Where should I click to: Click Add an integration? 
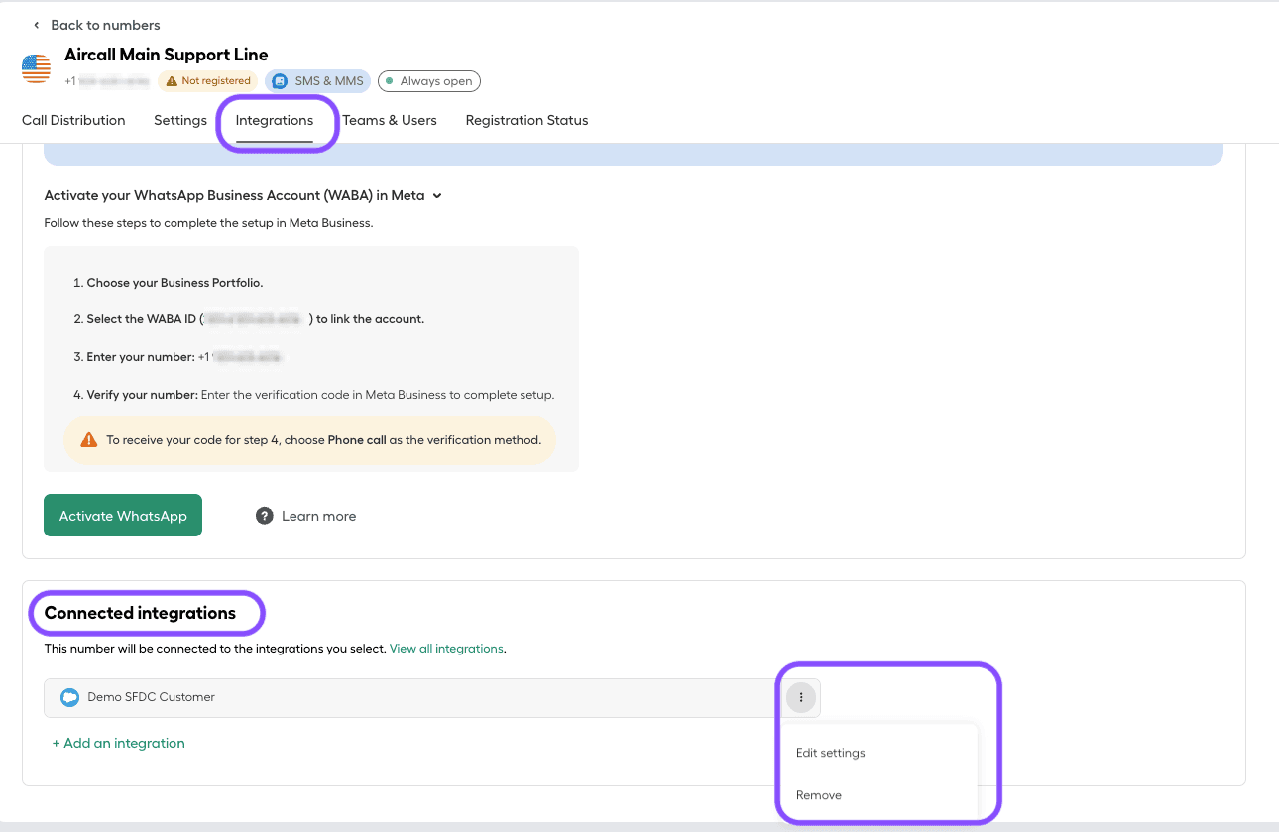pos(118,742)
